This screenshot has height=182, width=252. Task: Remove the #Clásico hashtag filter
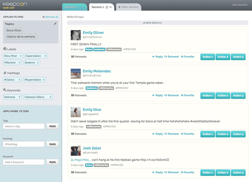[19, 80]
